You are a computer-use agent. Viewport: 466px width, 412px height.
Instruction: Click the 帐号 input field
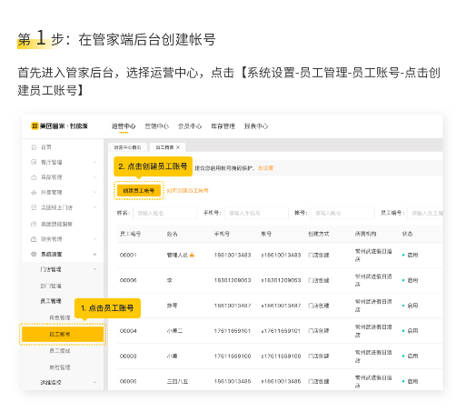click(x=342, y=213)
